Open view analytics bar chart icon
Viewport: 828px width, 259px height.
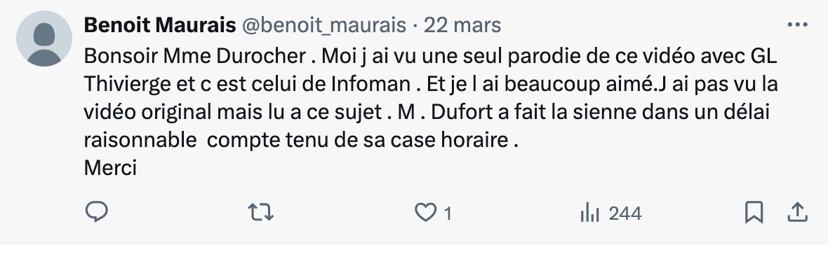pos(589,213)
